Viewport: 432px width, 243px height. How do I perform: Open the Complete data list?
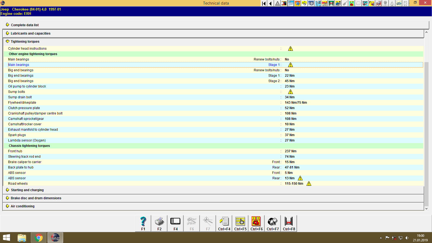pos(25,25)
